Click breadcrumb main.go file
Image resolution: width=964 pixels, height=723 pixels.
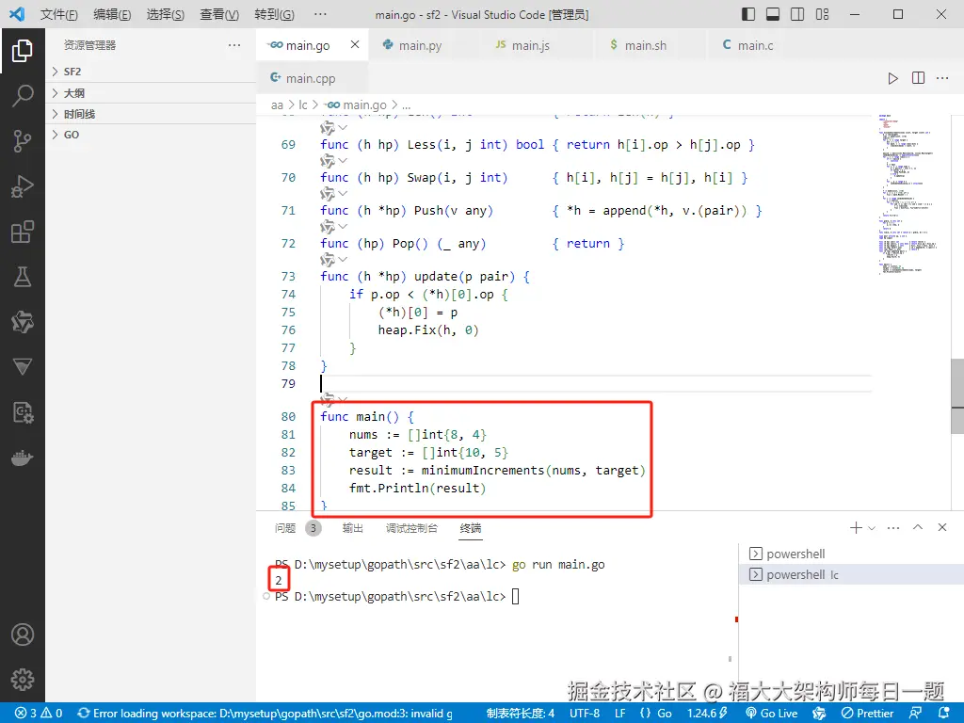[x=355, y=105]
